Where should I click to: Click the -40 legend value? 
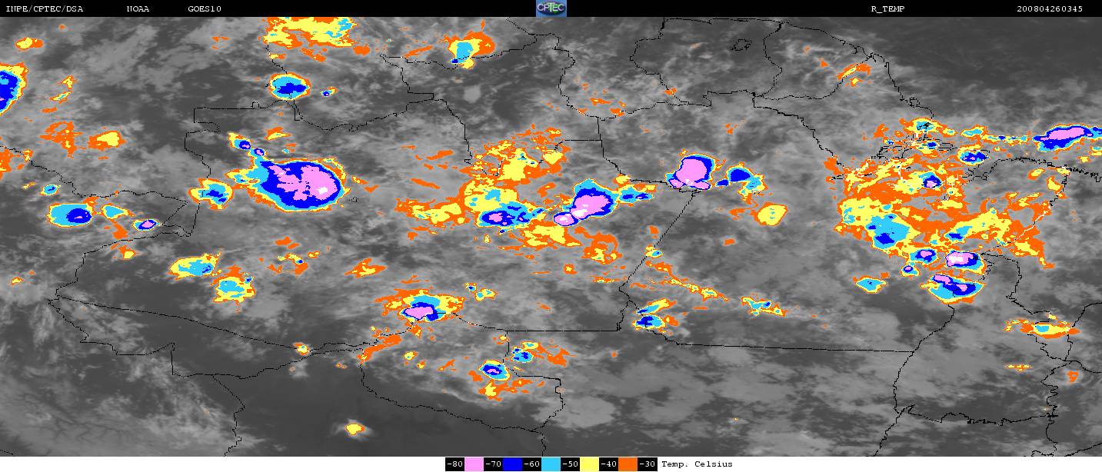tap(609, 464)
